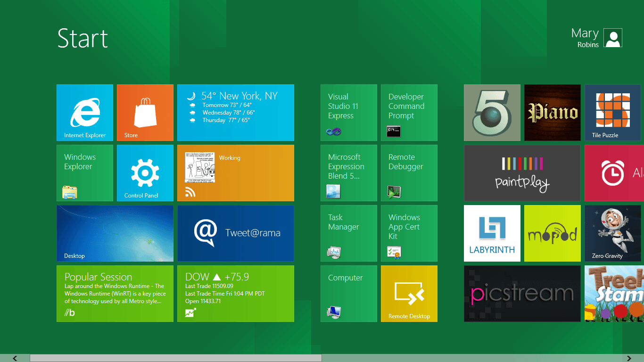644x362 pixels.
Task: Open the Piano app
Action: pos(552,113)
